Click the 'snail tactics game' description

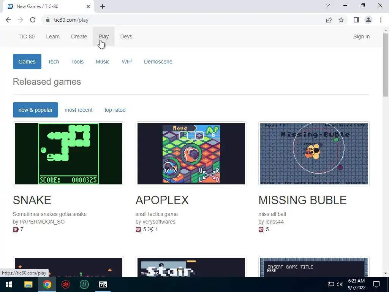pos(157,214)
